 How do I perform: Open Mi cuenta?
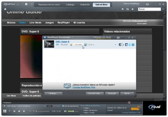(x=79, y=22)
